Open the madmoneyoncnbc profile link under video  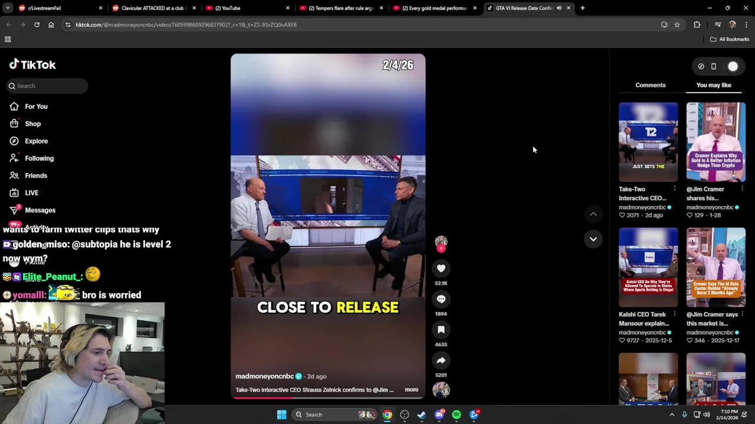coord(264,376)
